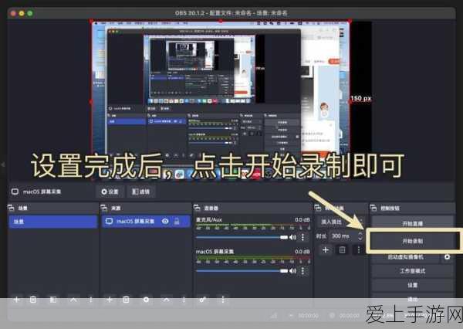Viewport: 463px width, 329px height.
Task: Select the macOS 屏幕采集 row in Sources list
Action: click(146, 221)
